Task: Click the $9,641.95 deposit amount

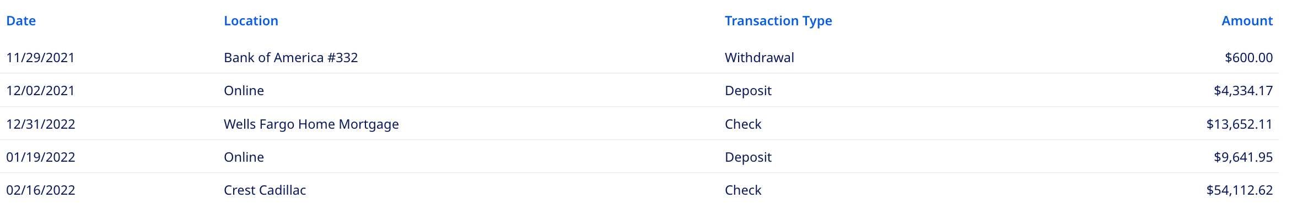Action: tap(1243, 157)
